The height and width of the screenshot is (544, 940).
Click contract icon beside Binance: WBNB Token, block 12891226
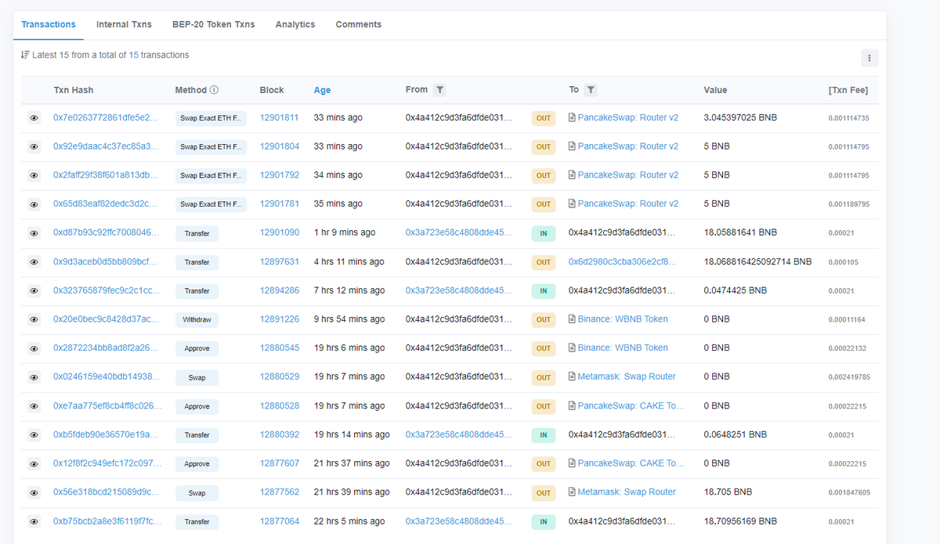click(572, 319)
